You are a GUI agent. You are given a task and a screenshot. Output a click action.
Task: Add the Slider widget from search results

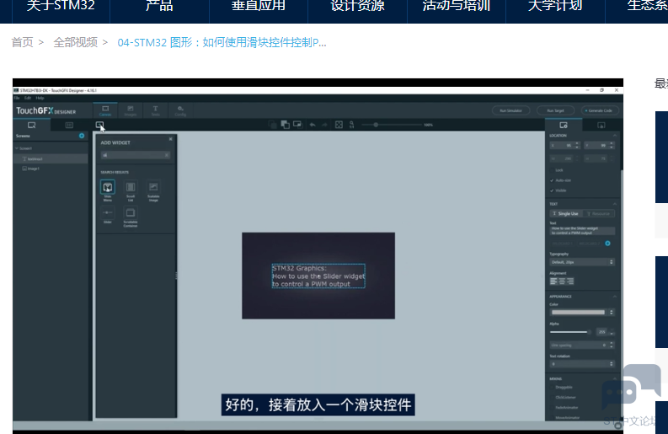107,212
